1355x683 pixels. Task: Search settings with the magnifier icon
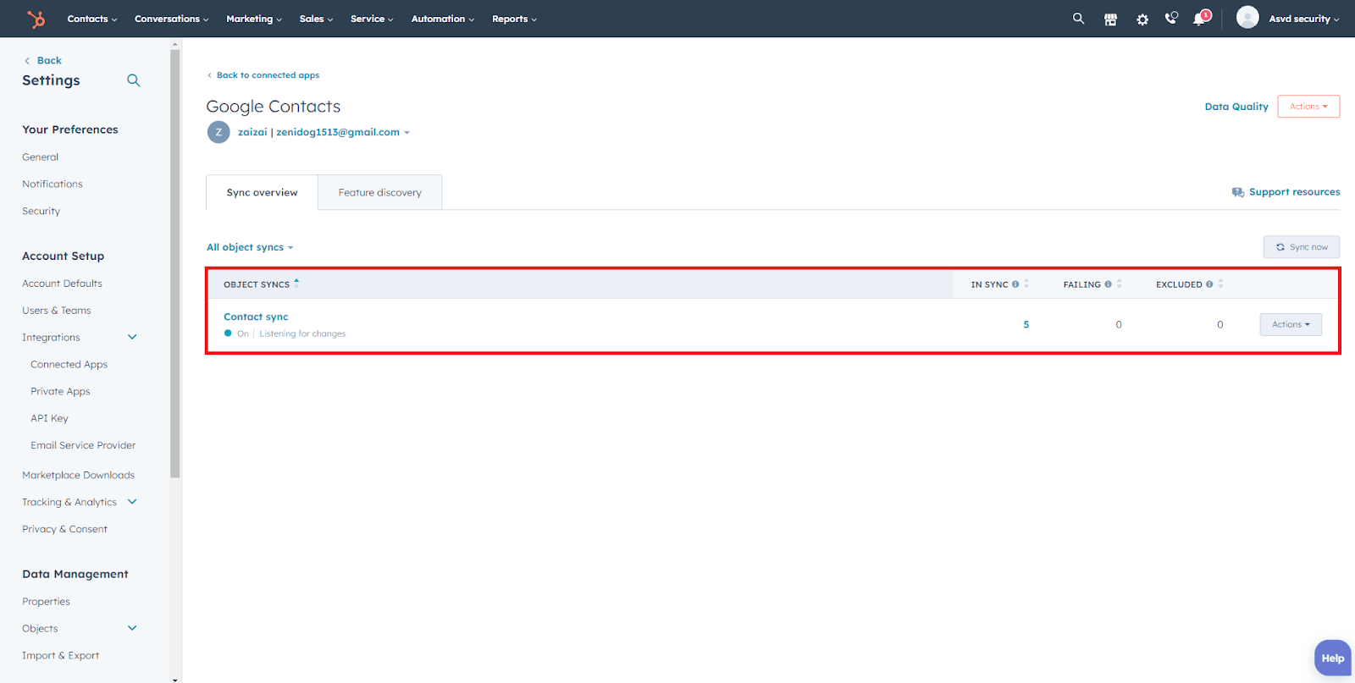pos(134,80)
